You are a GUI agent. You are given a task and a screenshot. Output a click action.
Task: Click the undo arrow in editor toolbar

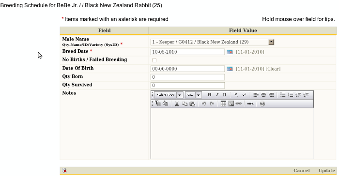[x=204, y=104]
